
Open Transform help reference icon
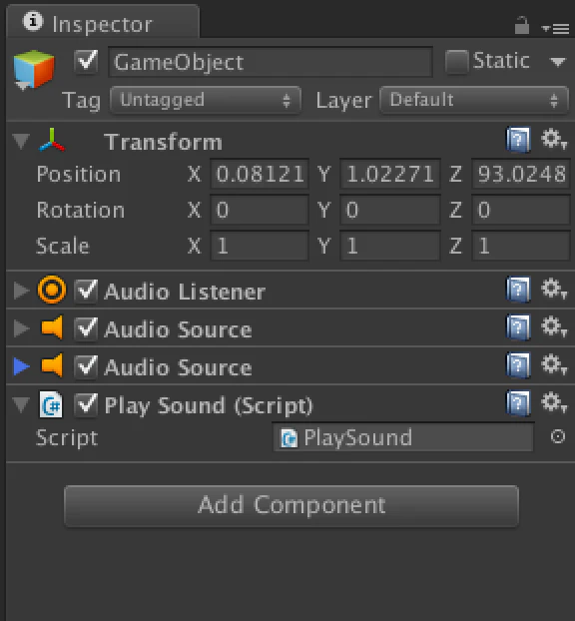pyautogui.click(x=518, y=140)
